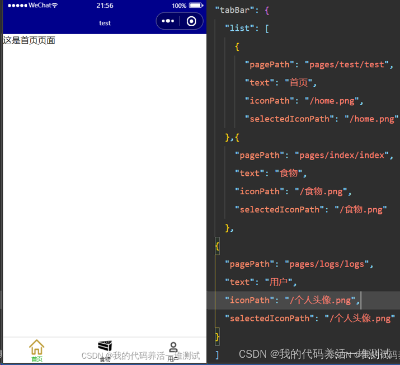Click the iconPath "/home.png" value
Screen dimensions: 400x365
[x=332, y=101]
